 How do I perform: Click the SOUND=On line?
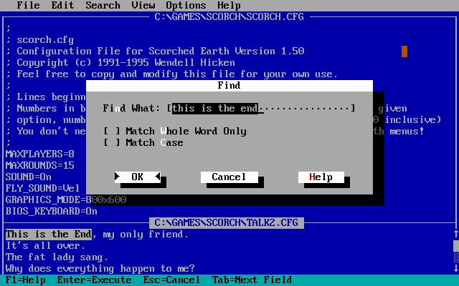pyautogui.click(x=29, y=177)
